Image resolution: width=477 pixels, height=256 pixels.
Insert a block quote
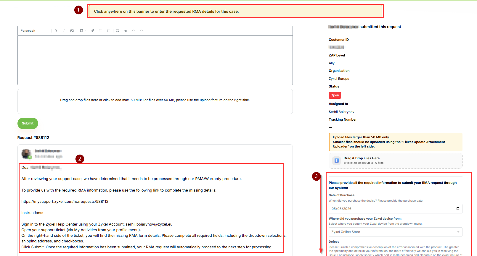pyautogui.click(x=126, y=31)
